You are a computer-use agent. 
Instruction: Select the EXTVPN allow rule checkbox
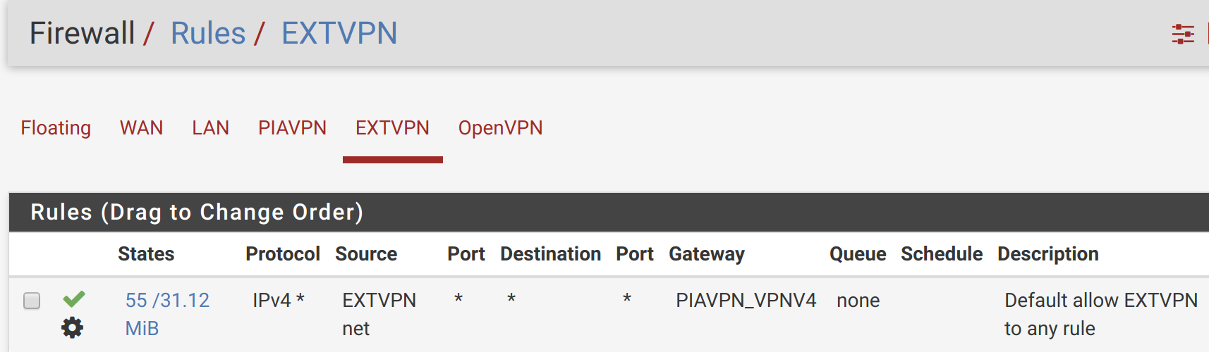pos(32,301)
